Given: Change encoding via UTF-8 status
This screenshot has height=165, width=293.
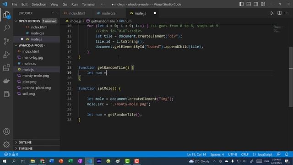Looking at the screenshot, I should point(233,154).
